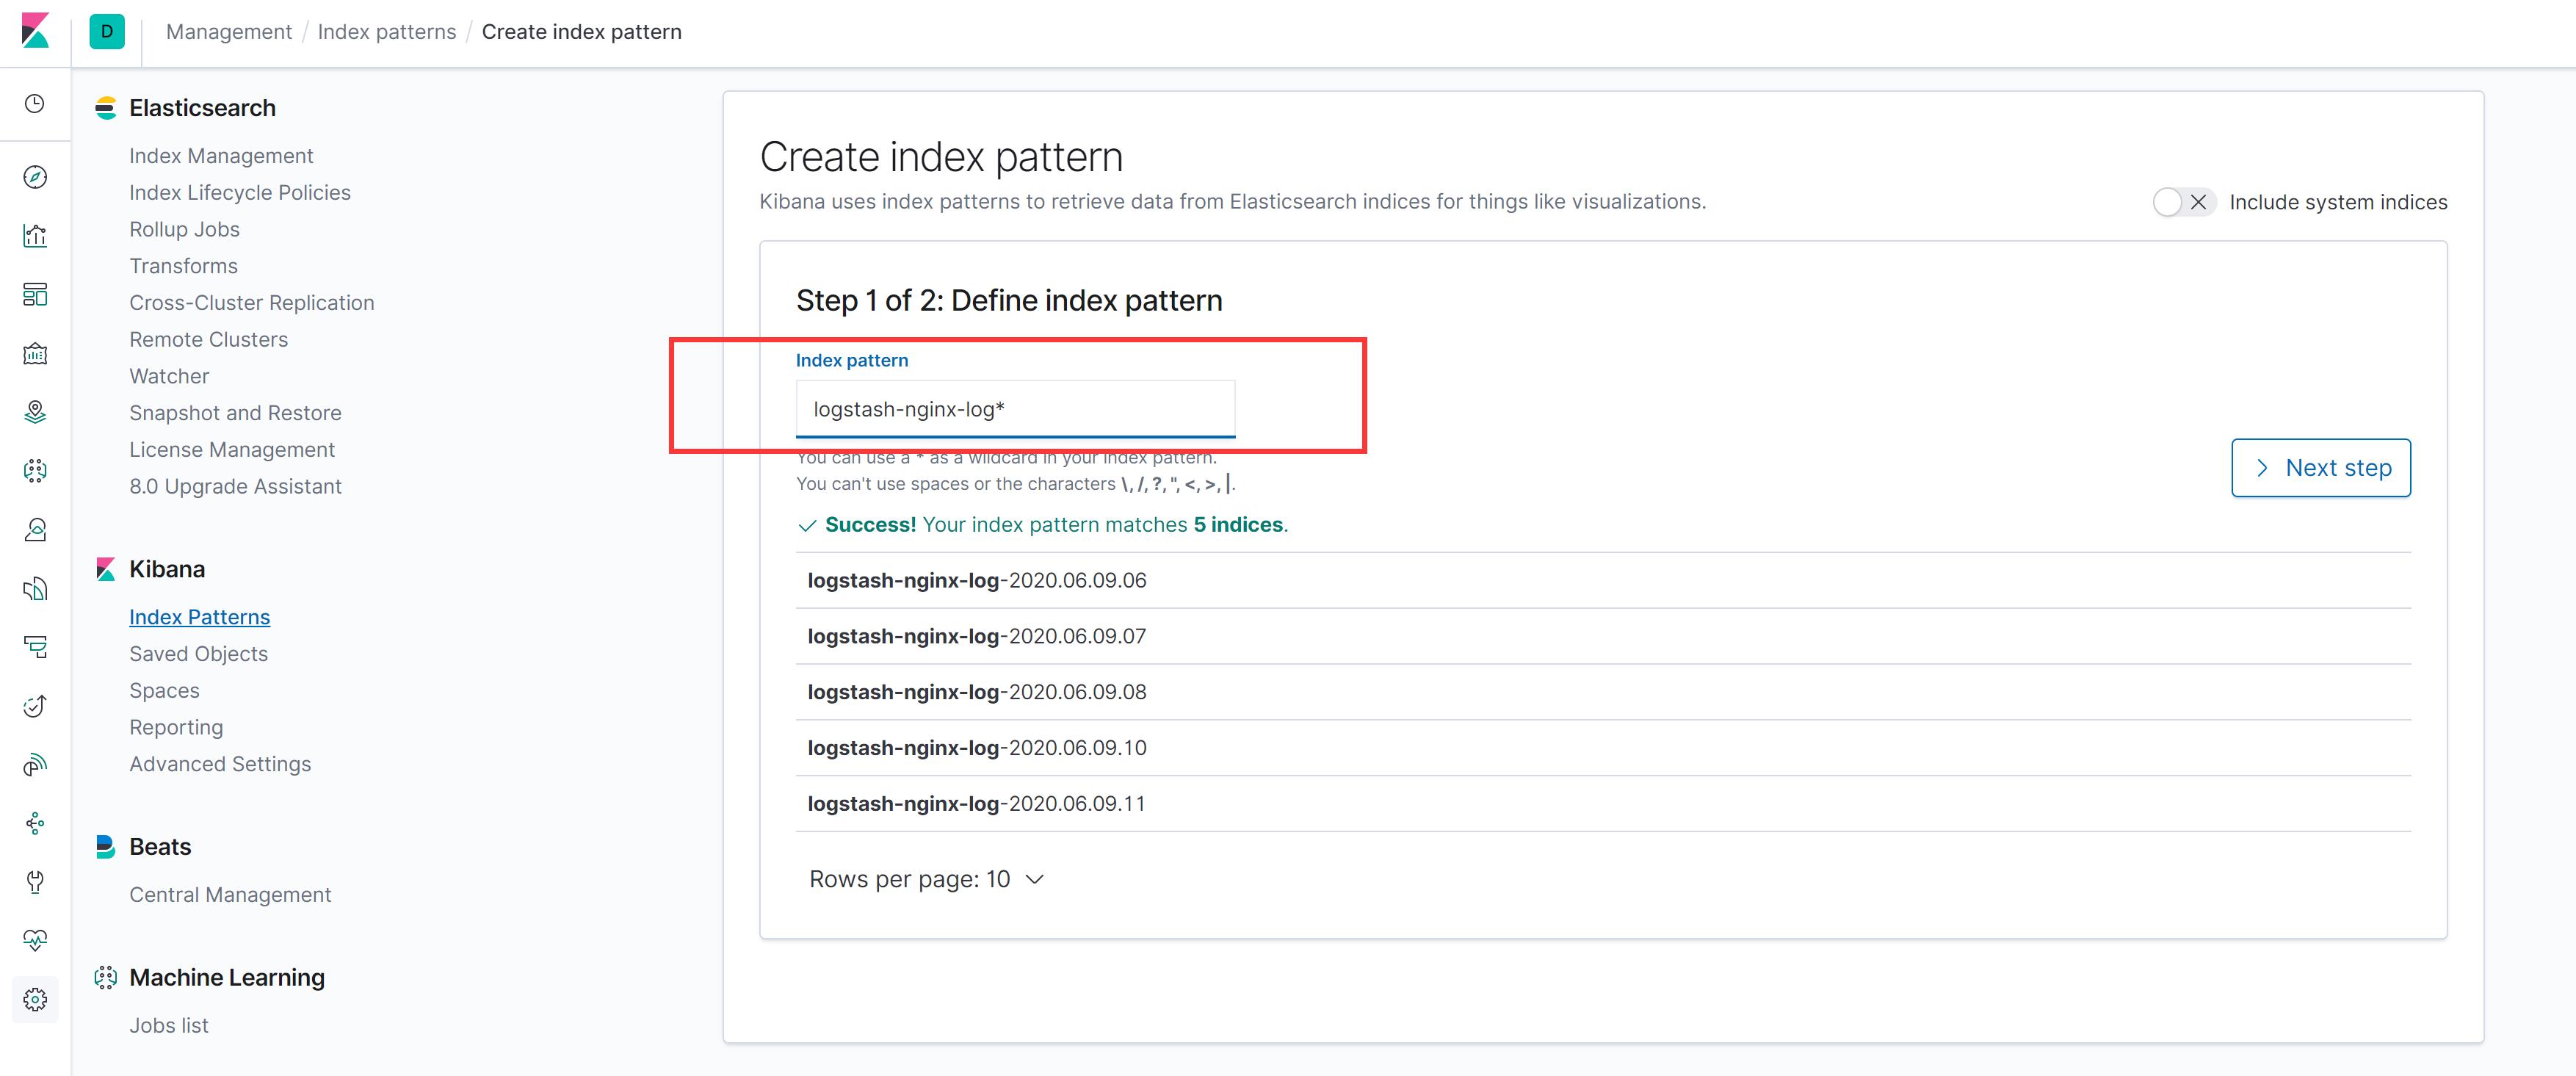2576x1076 pixels.
Task: Open Recently viewed clock icon
Action: (35, 104)
